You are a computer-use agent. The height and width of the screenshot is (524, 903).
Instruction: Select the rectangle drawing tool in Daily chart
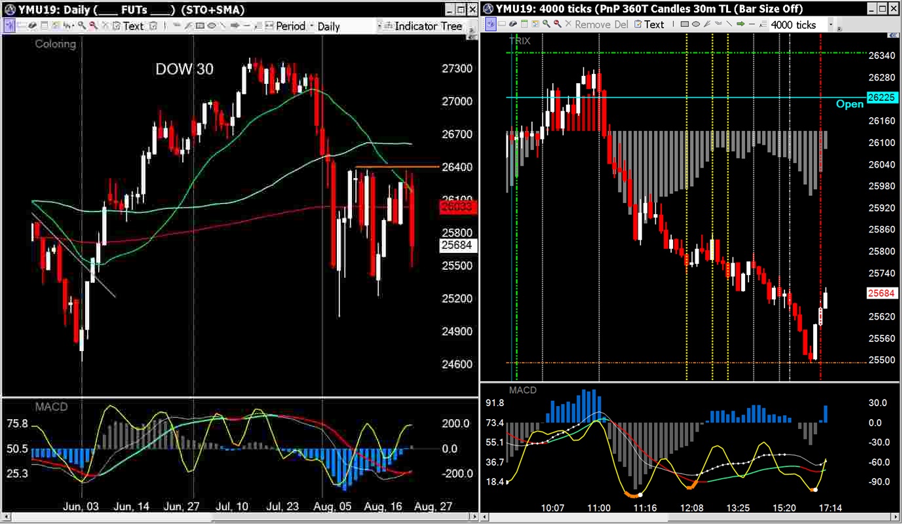tap(199, 26)
